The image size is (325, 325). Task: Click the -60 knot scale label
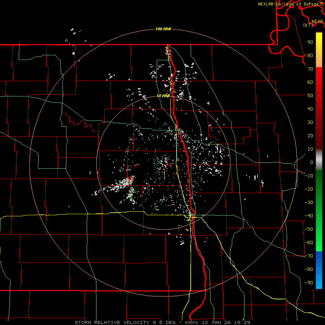click(309, 243)
